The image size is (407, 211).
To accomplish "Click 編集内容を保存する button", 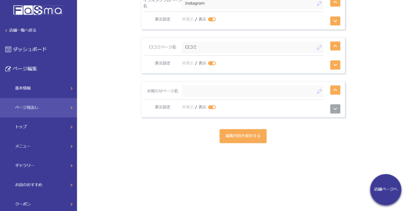I will click(243, 136).
